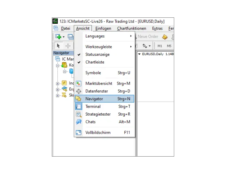
Task: Open the new chart dropdown arrow
Action: (63, 37)
